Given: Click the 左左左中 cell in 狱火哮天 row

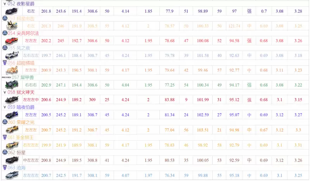Looking at the screenshot, I should click(31, 100).
